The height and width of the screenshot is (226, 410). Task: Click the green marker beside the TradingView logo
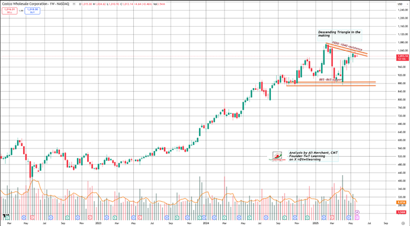tap(8, 218)
